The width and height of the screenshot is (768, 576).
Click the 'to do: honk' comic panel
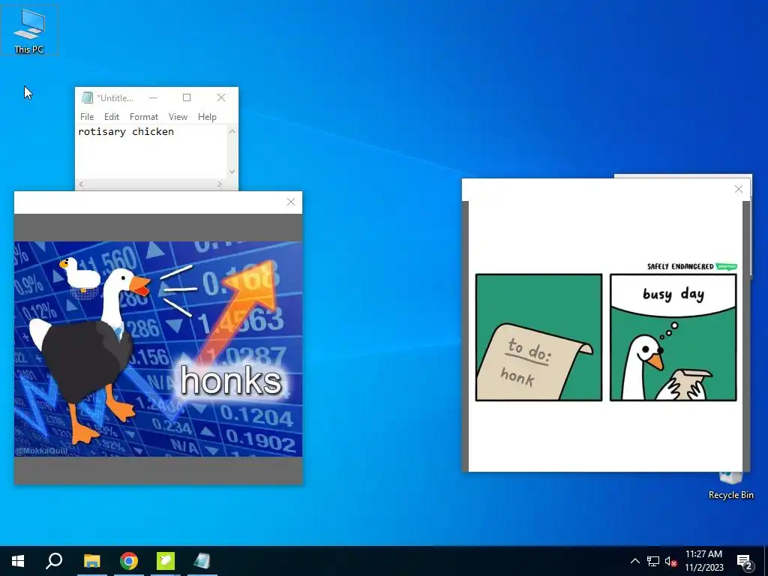(538, 337)
